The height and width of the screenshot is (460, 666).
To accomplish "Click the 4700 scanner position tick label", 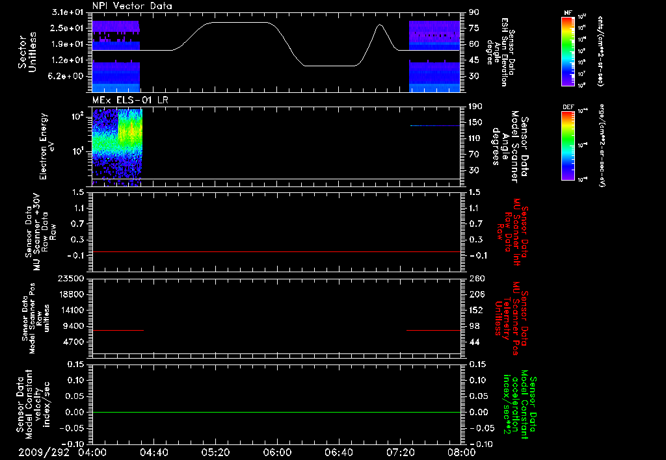I will [73, 342].
